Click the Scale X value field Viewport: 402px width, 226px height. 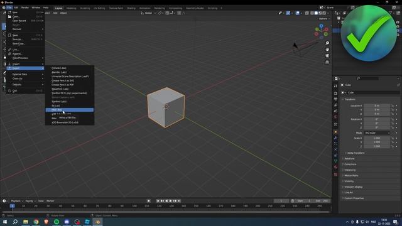click(377, 138)
